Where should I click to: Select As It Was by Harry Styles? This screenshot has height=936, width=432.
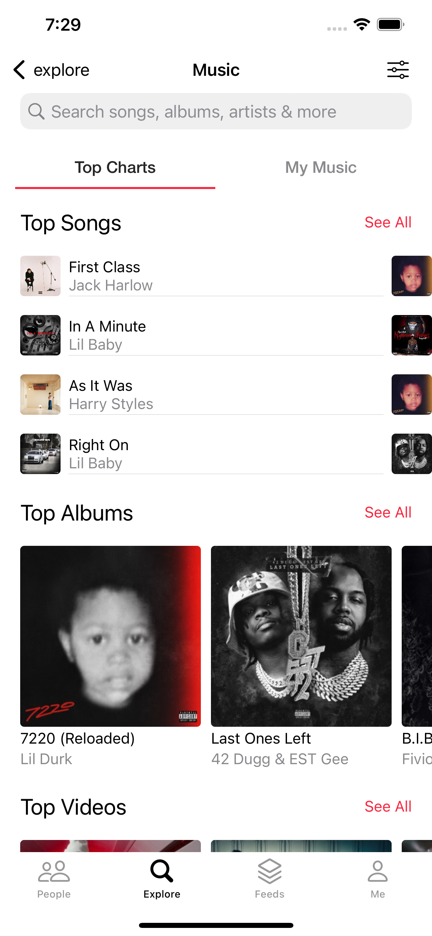[x=202, y=395]
